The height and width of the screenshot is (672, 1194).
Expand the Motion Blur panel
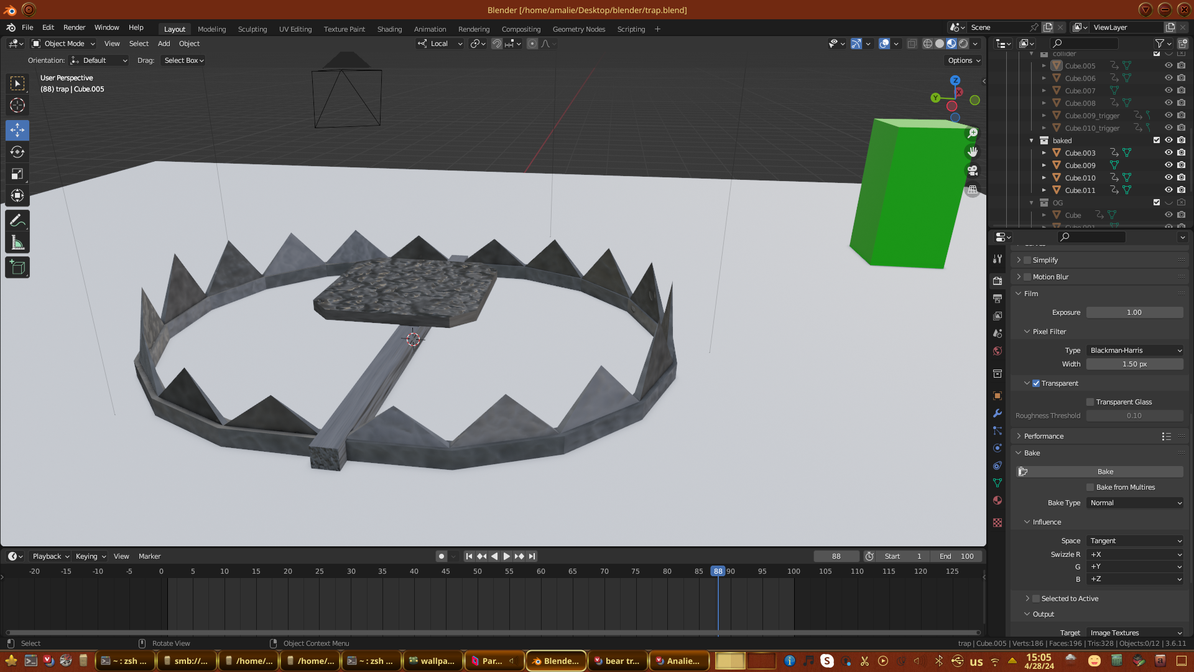(1050, 277)
